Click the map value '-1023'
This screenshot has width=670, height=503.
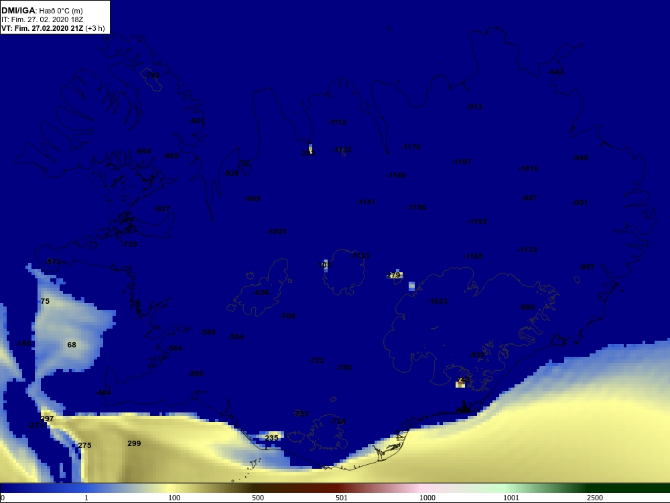click(x=438, y=301)
